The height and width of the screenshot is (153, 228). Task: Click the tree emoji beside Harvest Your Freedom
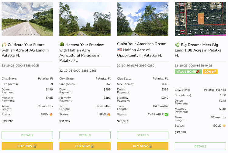[x=62, y=45]
